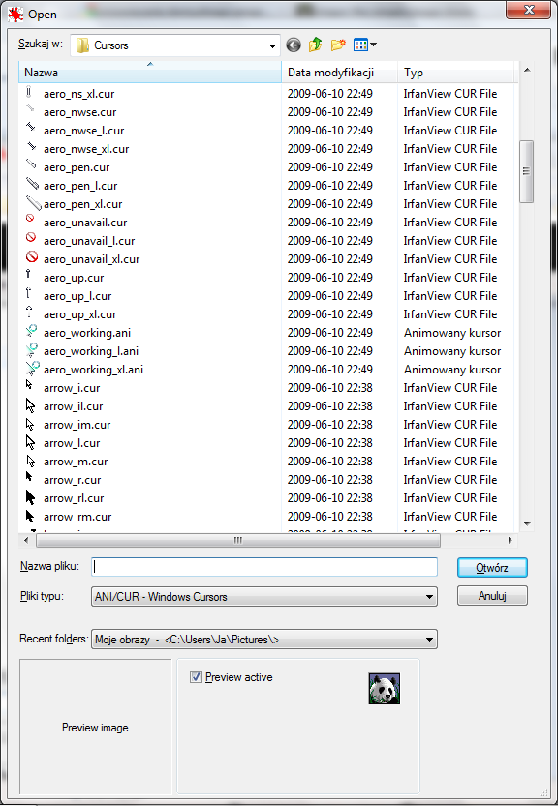Click the horizontal scrollbar thumb
Image resolution: width=558 pixels, height=806 pixels.
(237, 540)
